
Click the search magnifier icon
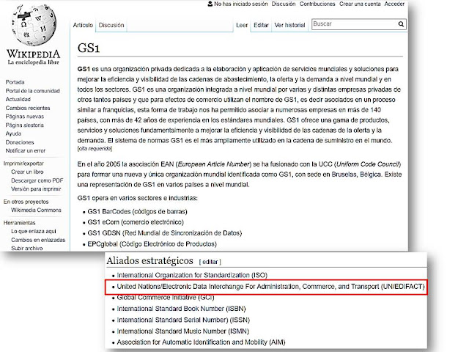[x=401, y=24]
